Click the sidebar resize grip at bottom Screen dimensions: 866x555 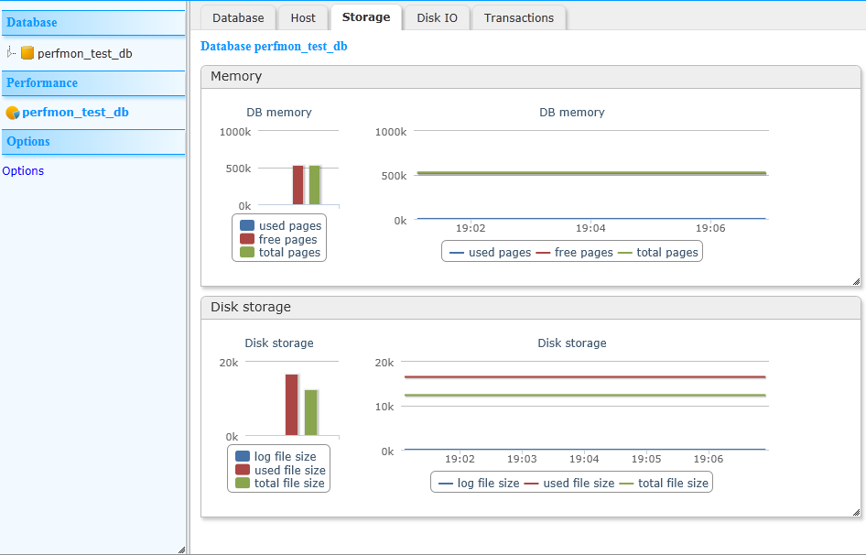[181, 550]
